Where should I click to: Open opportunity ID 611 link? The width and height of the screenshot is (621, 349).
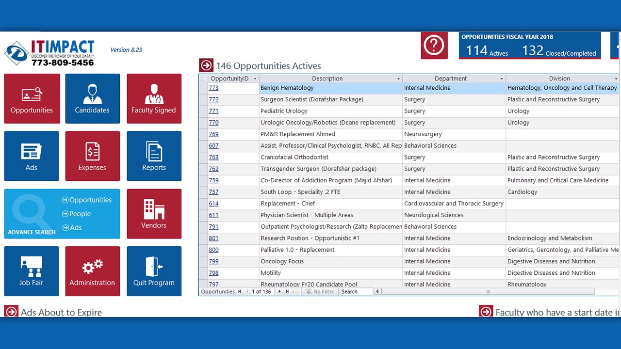(213, 215)
